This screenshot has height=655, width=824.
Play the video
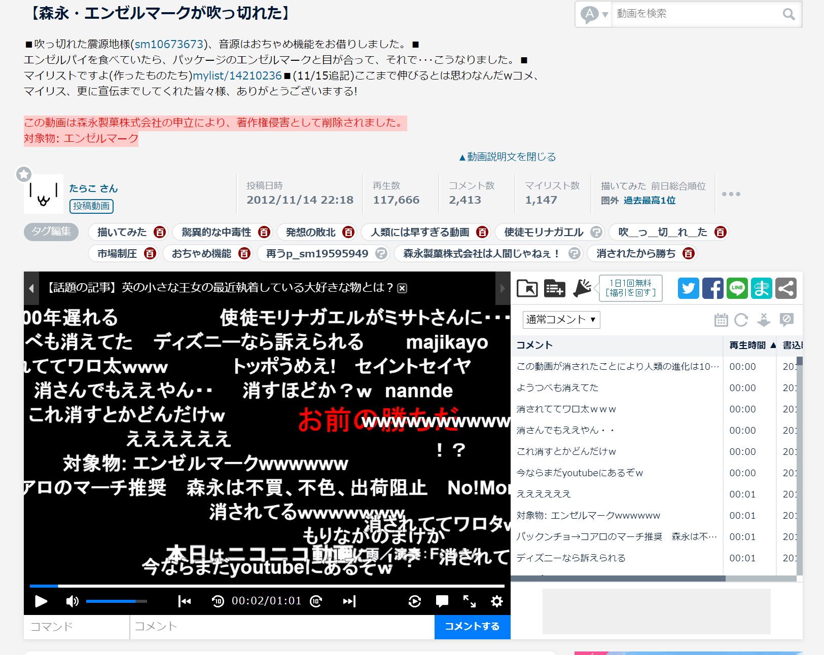(x=41, y=601)
